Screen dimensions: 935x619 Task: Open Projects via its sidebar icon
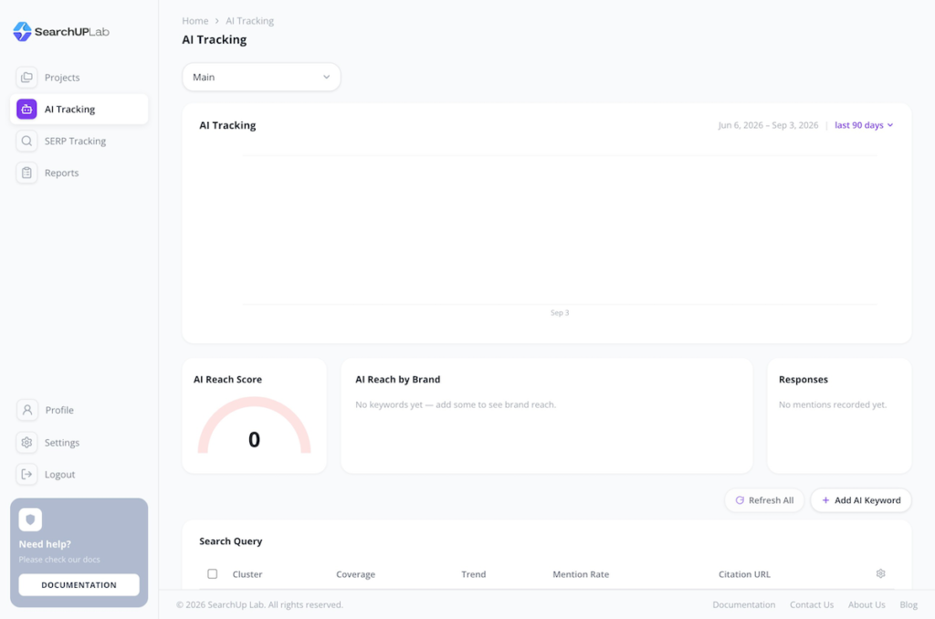pos(26,78)
